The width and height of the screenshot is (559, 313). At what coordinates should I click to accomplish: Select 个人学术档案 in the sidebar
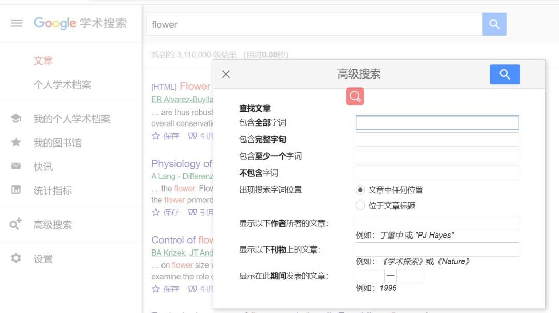pyautogui.click(x=62, y=84)
